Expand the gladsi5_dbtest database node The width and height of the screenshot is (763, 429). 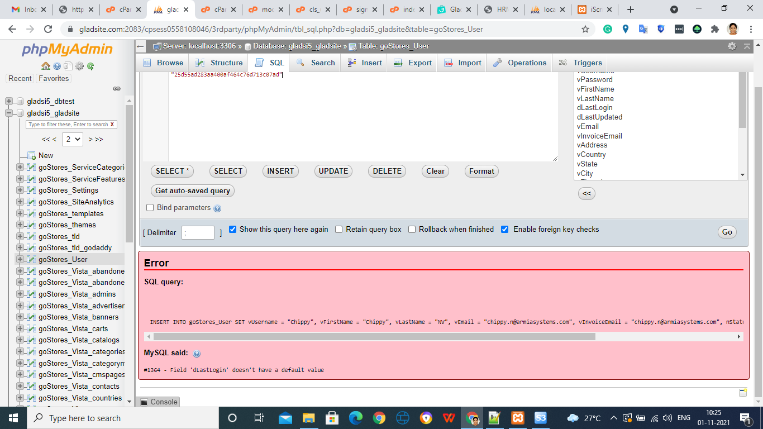(x=9, y=102)
